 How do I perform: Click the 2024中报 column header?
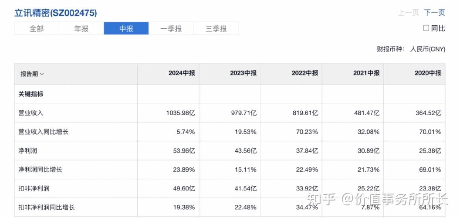[x=182, y=73]
